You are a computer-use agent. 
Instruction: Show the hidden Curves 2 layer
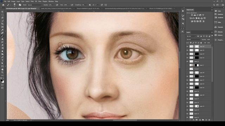tap(187, 69)
